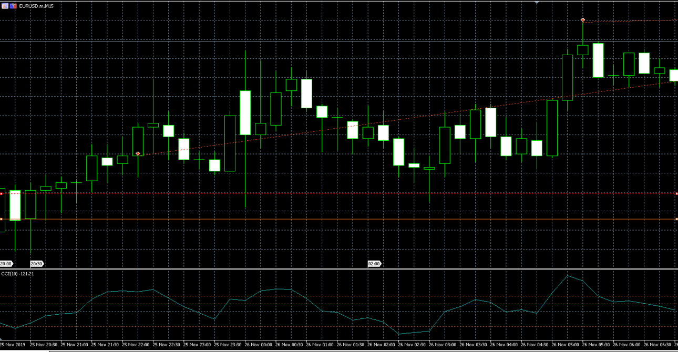Select right anchor of red dotted horizontal line
Screen dimensions: 678x352
click(x=676, y=193)
